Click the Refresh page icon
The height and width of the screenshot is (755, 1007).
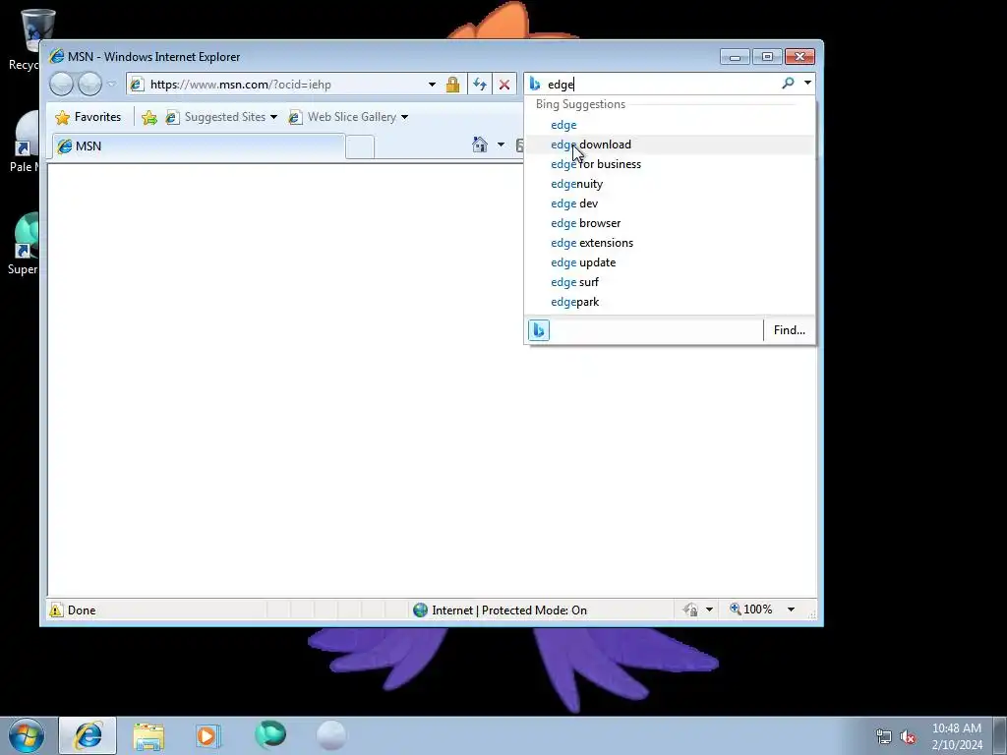click(480, 85)
